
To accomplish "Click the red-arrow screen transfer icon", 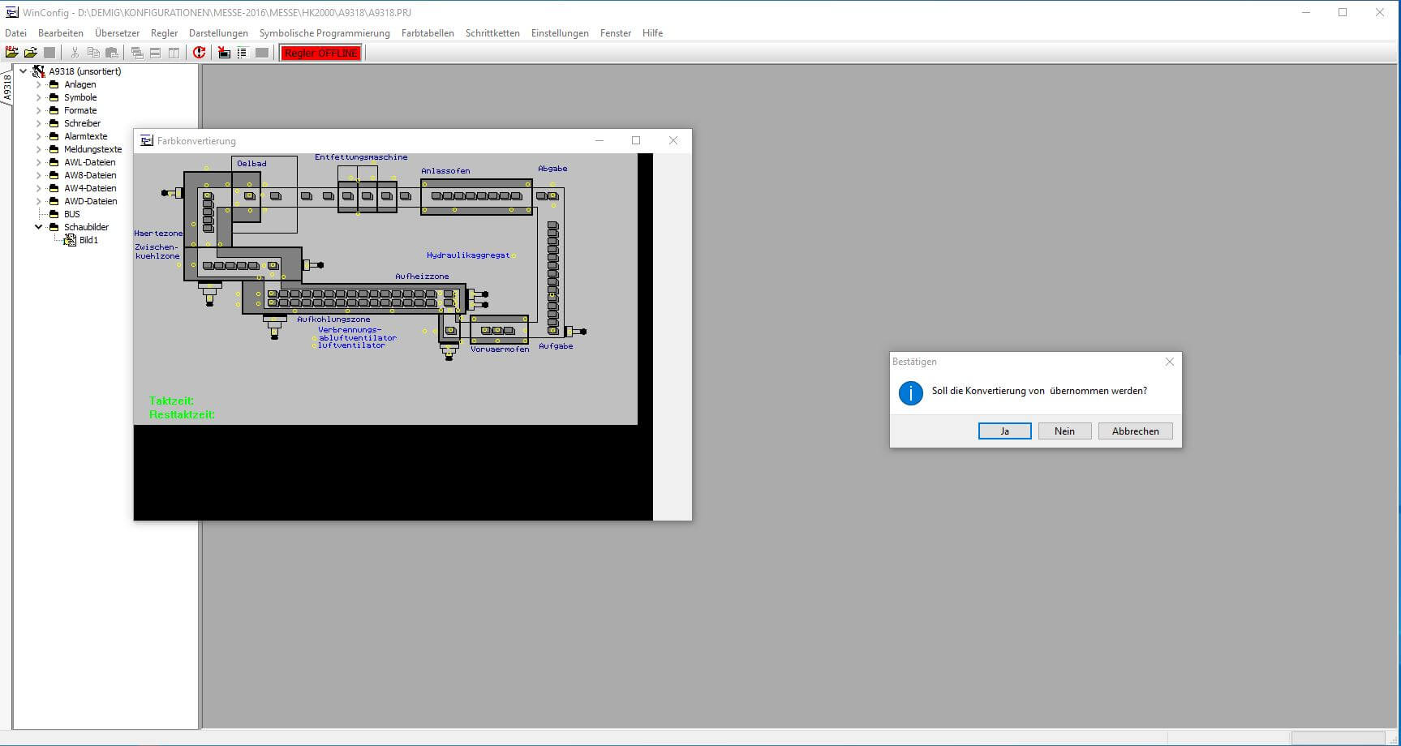I will (224, 53).
